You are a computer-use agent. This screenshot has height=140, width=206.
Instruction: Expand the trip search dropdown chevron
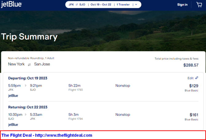136,5
